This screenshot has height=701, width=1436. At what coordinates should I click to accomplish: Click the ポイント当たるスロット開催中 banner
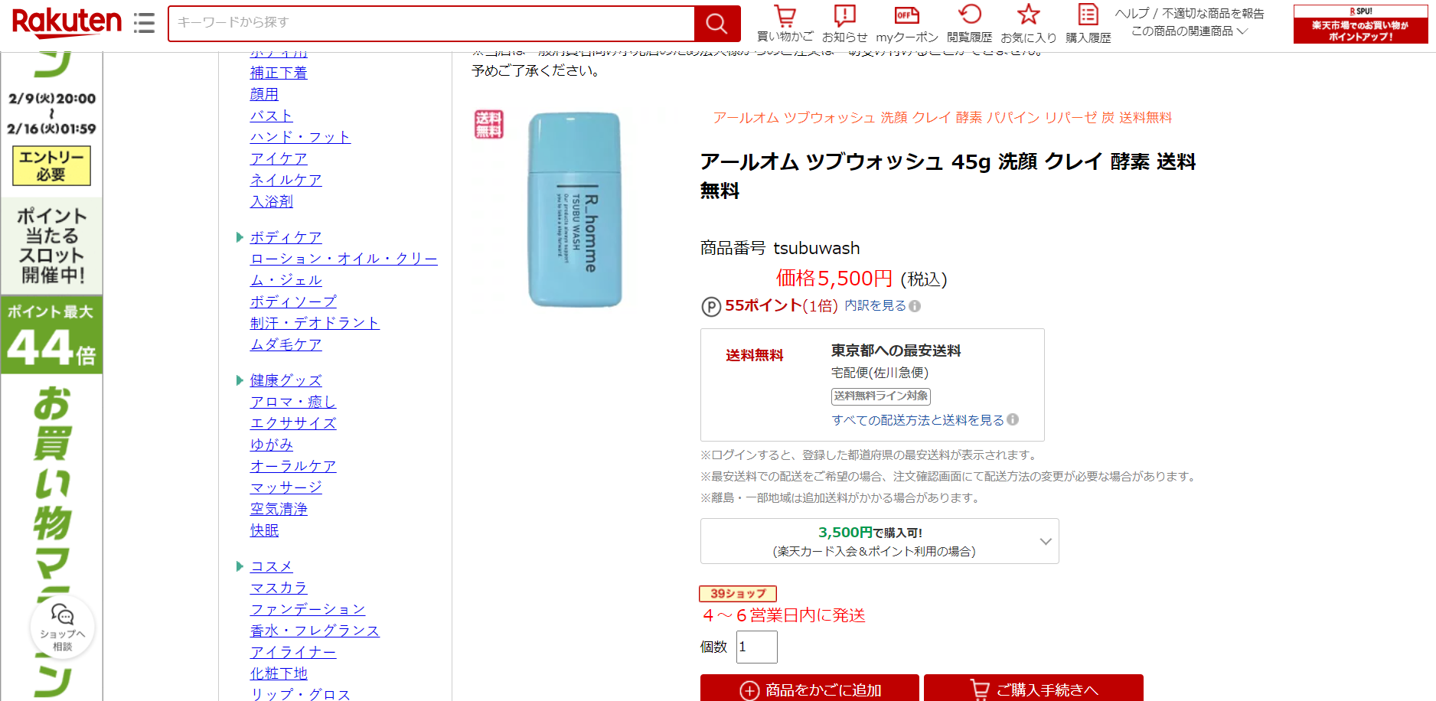(51, 245)
